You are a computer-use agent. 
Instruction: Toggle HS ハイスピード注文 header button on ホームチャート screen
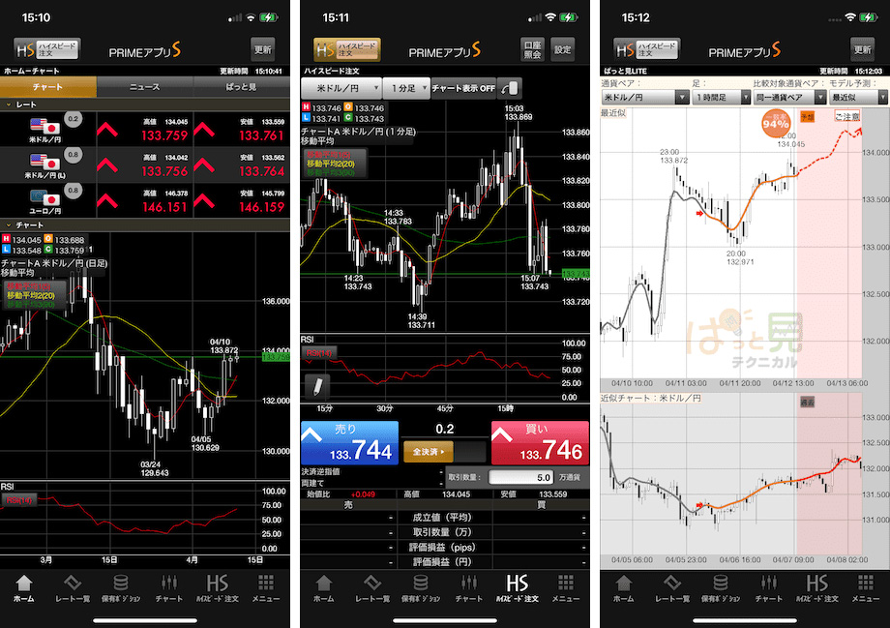click(46, 49)
